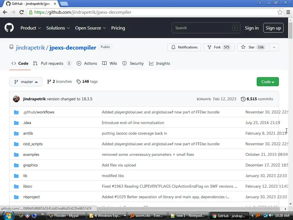Open the 2 branches link

[x=60, y=82]
